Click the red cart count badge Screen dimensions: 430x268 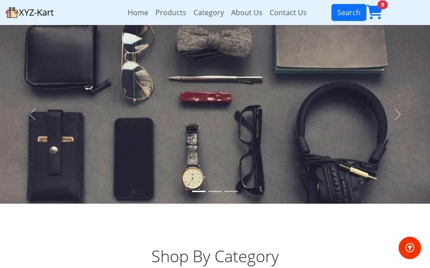[x=383, y=4]
